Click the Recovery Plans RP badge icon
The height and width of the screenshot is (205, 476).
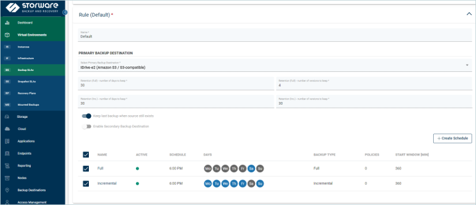point(7,93)
